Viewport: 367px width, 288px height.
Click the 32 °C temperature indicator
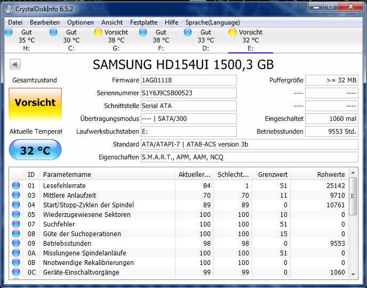pos(35,150)
